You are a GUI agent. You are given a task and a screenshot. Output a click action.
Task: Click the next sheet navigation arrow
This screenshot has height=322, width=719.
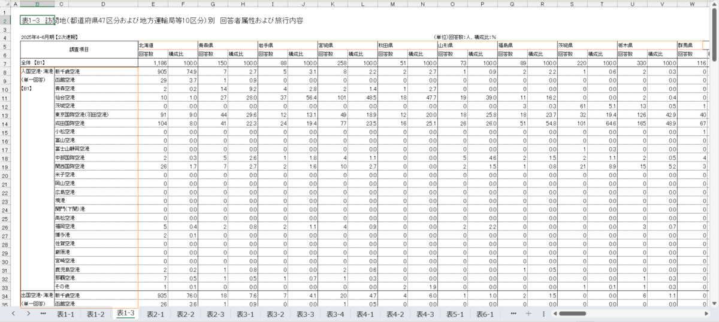[x=28, y=314]
